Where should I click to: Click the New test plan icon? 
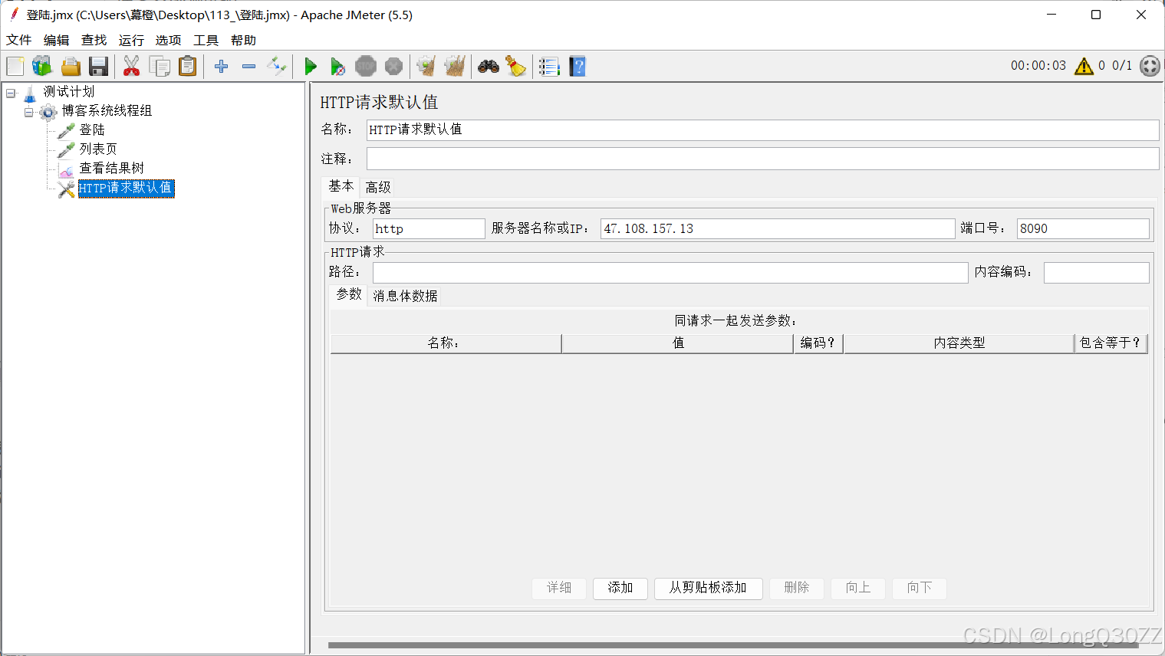[15, 67]
